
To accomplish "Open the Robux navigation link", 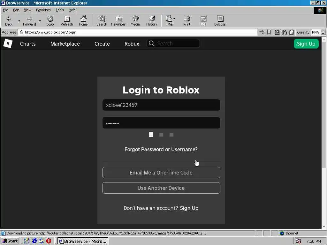I will 132,44.
